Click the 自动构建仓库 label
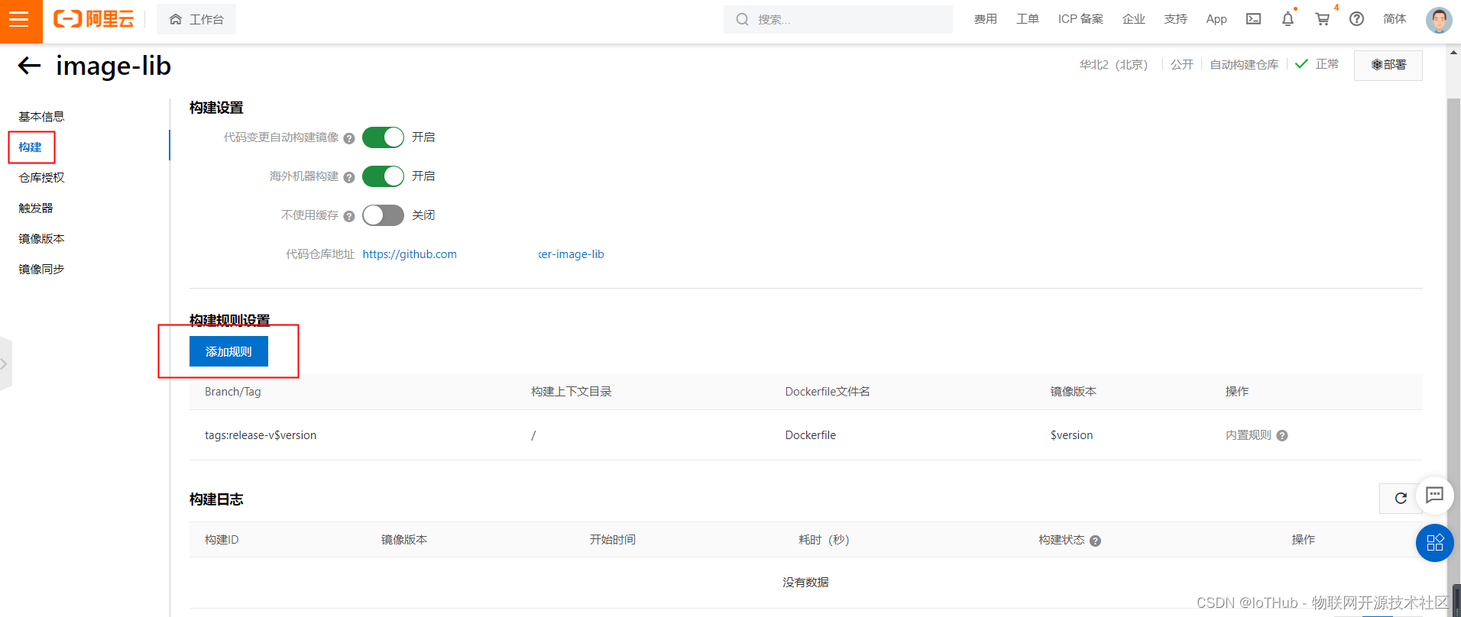This screenshot has width=1461, height=617. tap(1244, 65)
